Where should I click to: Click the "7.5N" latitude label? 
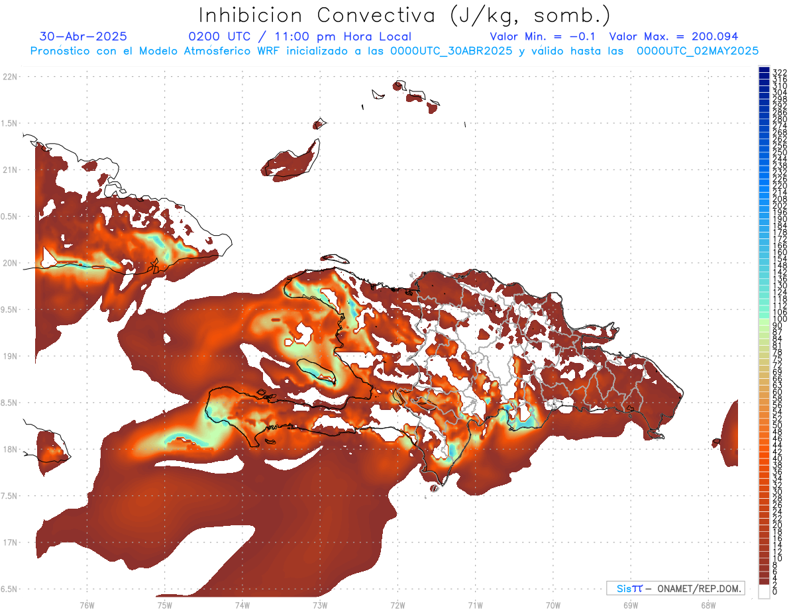tap(10, 496)
